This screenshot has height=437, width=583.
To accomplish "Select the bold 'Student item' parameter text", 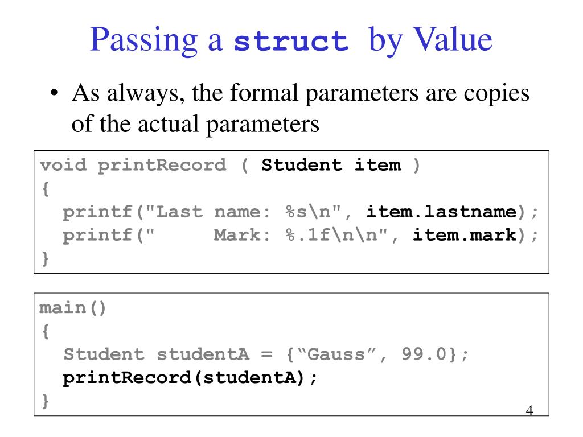I will 331,164.
